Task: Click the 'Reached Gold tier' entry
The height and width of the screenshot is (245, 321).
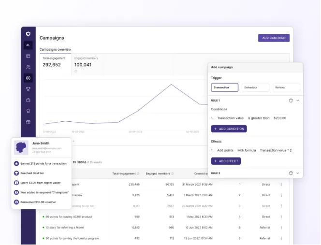Action: pos(32,173)
